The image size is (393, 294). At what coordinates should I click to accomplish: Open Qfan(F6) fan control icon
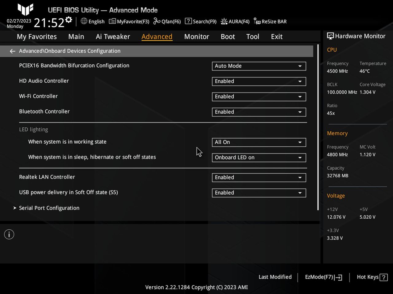(x=157, y=21)
